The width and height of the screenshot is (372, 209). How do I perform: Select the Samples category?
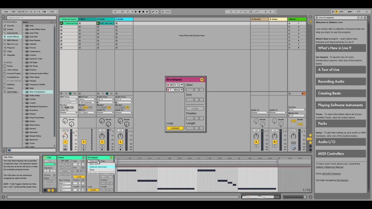click(11, 55)
